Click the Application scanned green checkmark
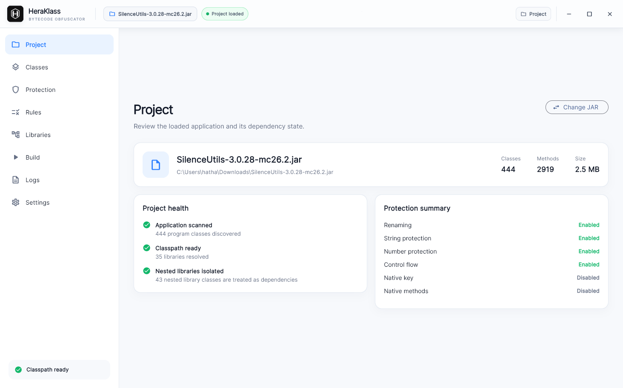 (x=147, y=225)
